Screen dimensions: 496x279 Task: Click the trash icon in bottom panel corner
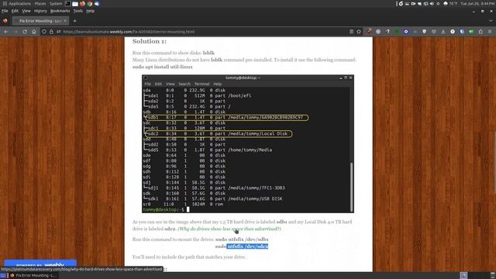pyautogui.click(x=493, y=276)
